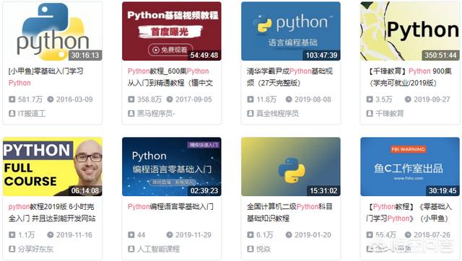The image size is (462, 261).
Task: Click uploader name IT搬运工
Action: pyautogui.click(x=32, y=113)
